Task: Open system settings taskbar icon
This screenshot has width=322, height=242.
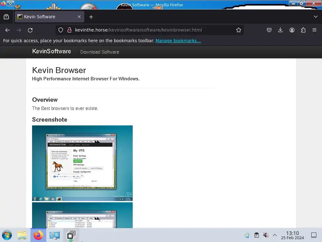Action: click(x=55, y=235)
